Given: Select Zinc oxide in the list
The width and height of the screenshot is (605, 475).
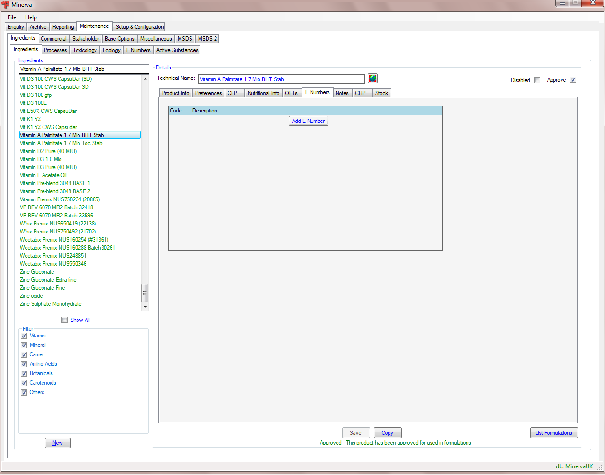Looking at the screenshot, I should coord(31,296).
